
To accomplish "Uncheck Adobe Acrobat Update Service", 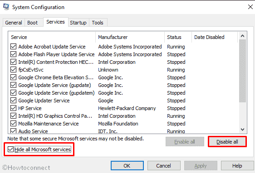I will [x=13, y=46].
